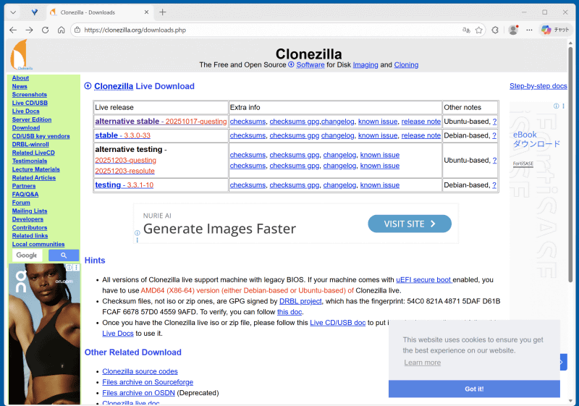Download alternative stable 20251017-questing release
The width and height of the screenshot is (579, 406).
point(161,122)
